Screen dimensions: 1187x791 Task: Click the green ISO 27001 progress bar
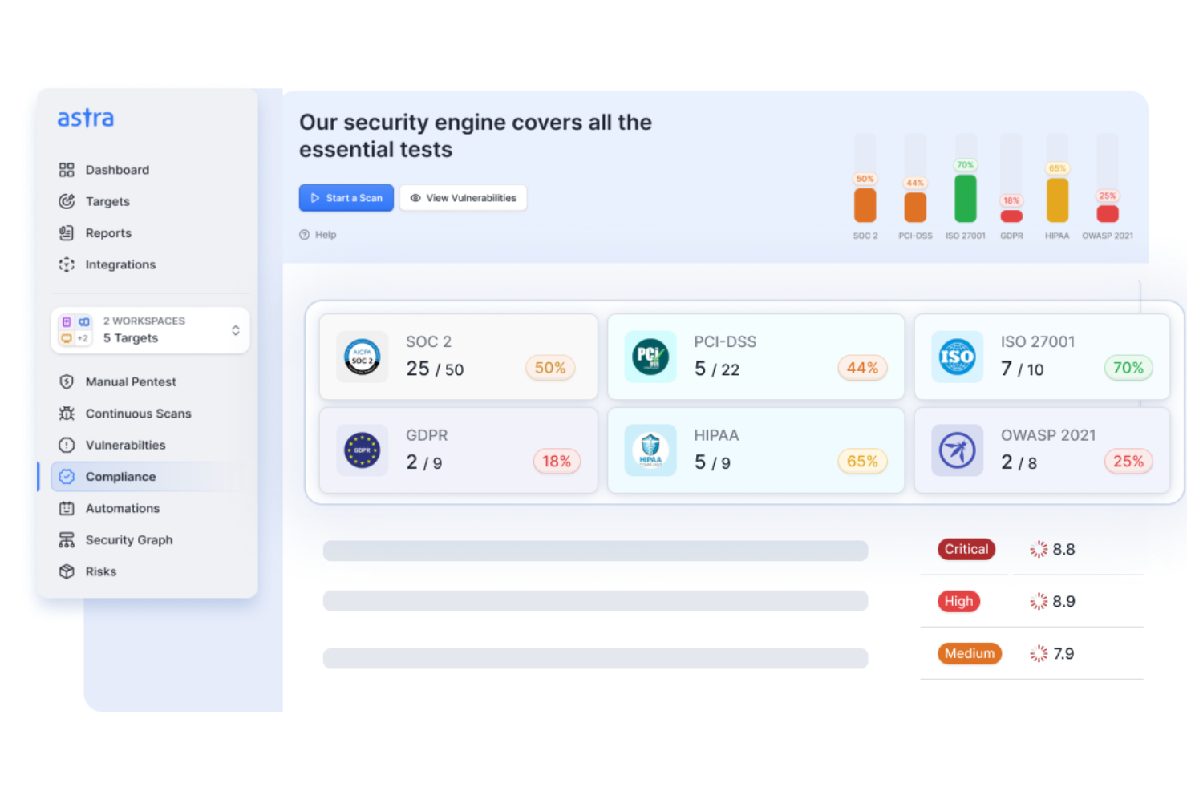tap(965, 198)
